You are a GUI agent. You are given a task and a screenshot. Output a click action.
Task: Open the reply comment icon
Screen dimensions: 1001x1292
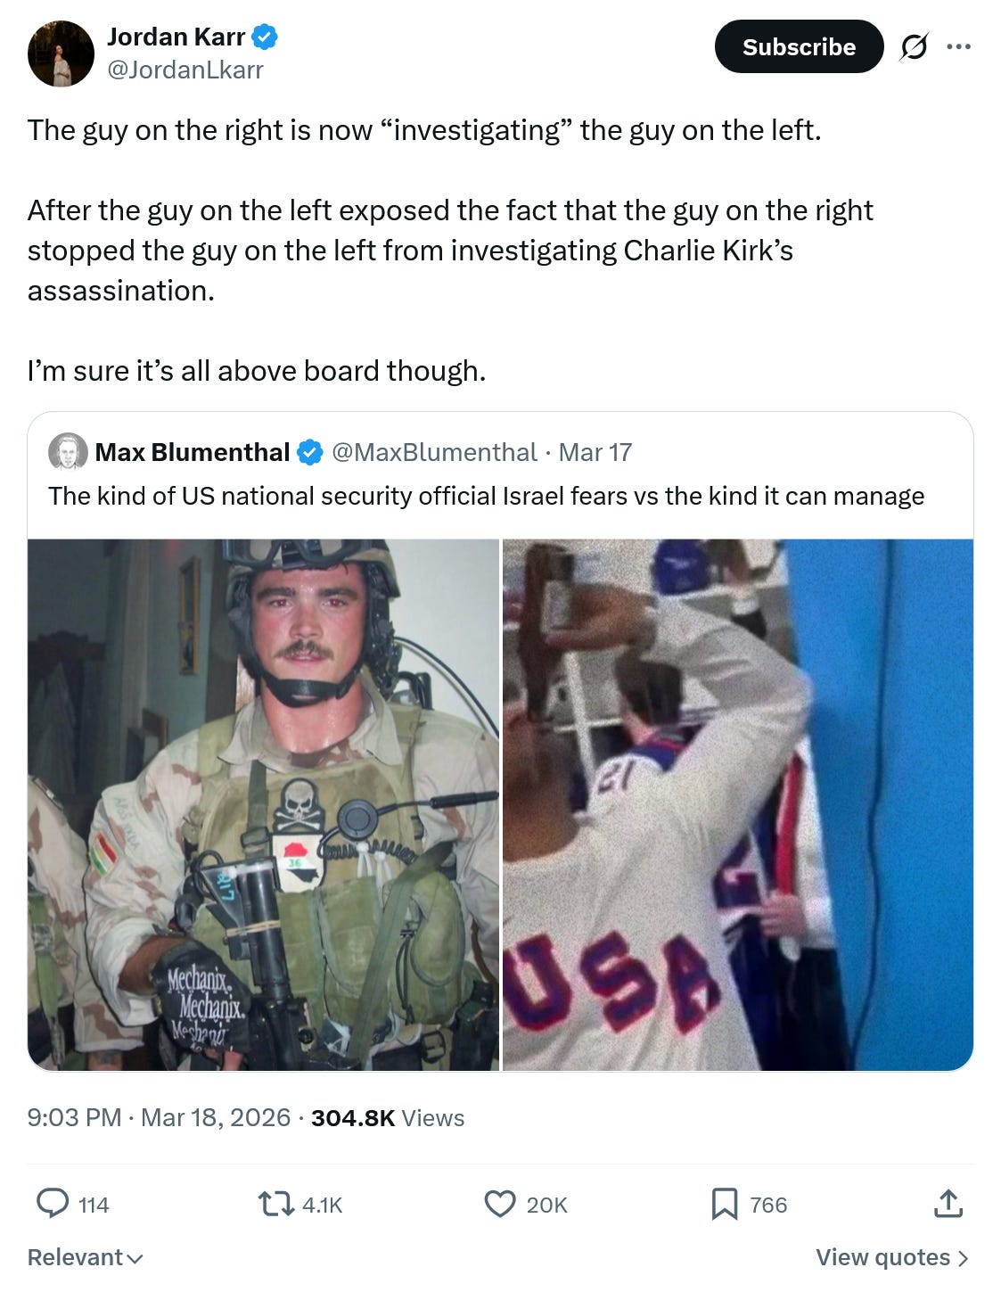tap(53, 1204)
